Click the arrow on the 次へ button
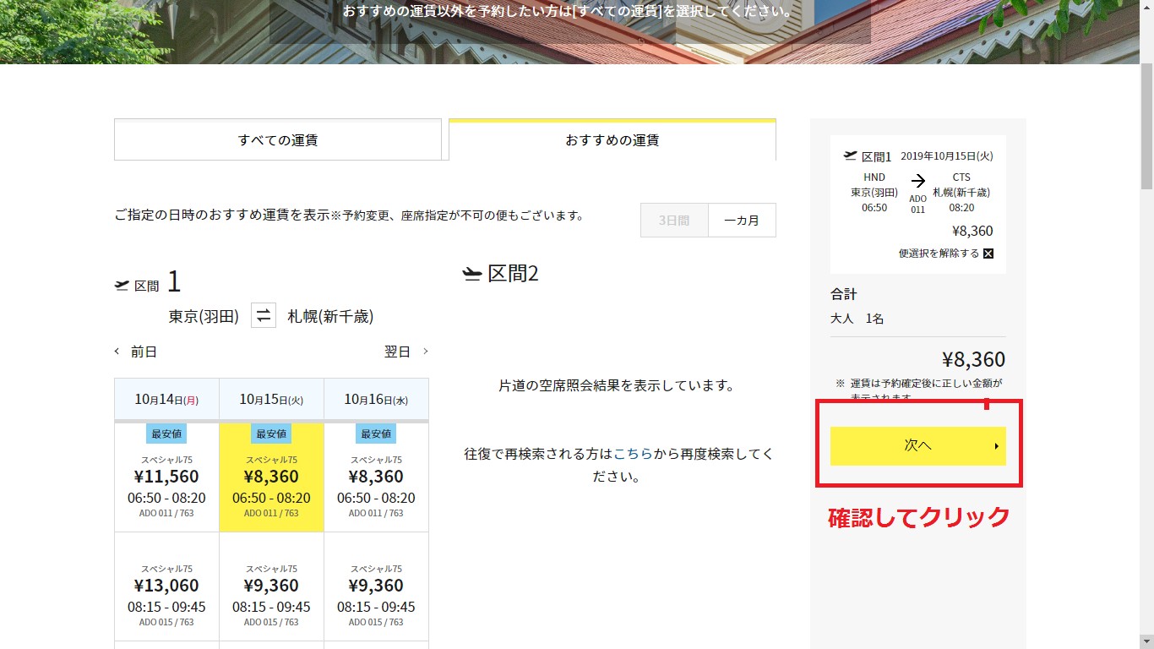The height and width of the screenshot is (649, 1154). [996, 446]
